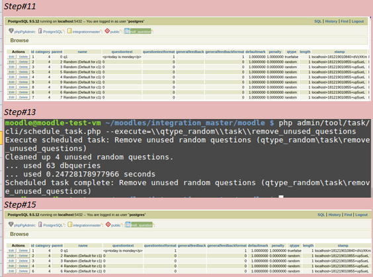This screenshot has height=277, width=373.
Task: Sort by the category column in the upper table
Action: 43,52
